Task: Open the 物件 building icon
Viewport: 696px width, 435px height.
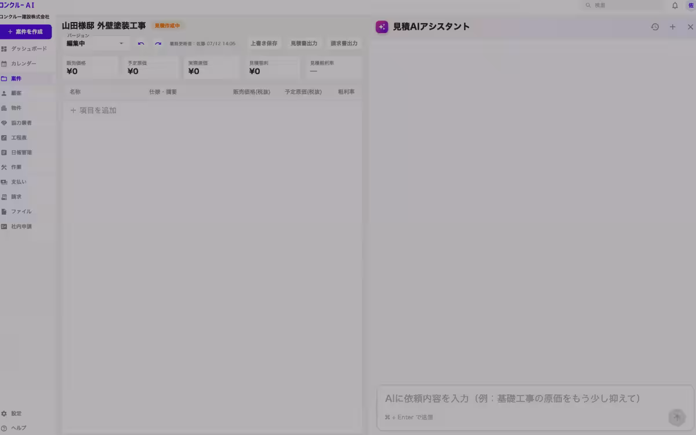Action: point(4,108)
